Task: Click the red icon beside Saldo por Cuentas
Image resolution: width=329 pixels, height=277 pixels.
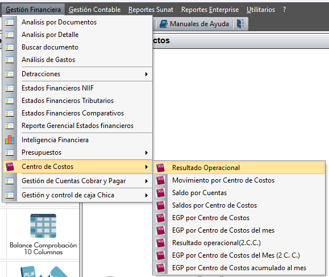Action: 160,193
